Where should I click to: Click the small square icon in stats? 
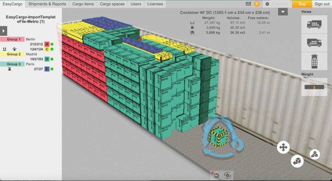[x=192, y=27]
